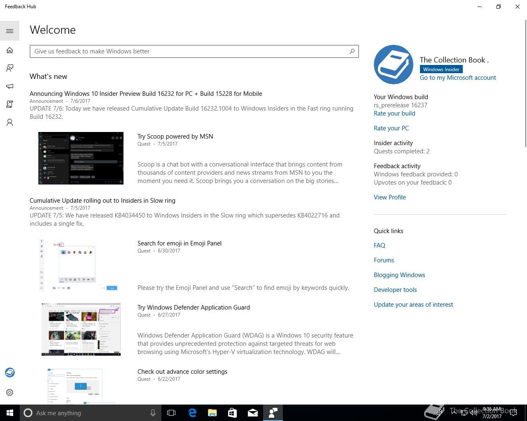Open View Profile link
Image resolution: width=527 pixels, height=421 pixels.
(390, 197)
